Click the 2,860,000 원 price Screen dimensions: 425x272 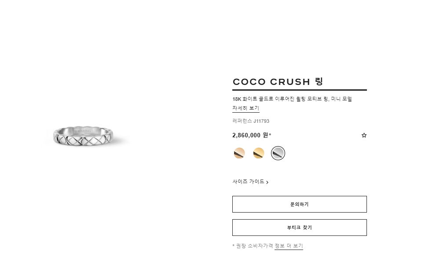(250, 136)
